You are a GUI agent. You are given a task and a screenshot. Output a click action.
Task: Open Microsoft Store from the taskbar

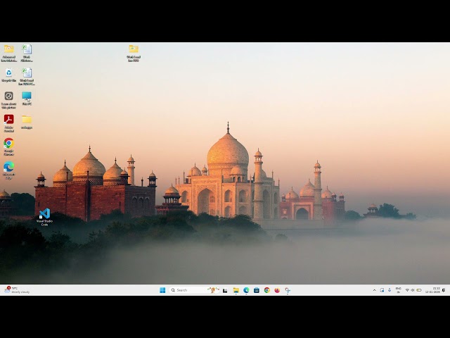[257, 290]
